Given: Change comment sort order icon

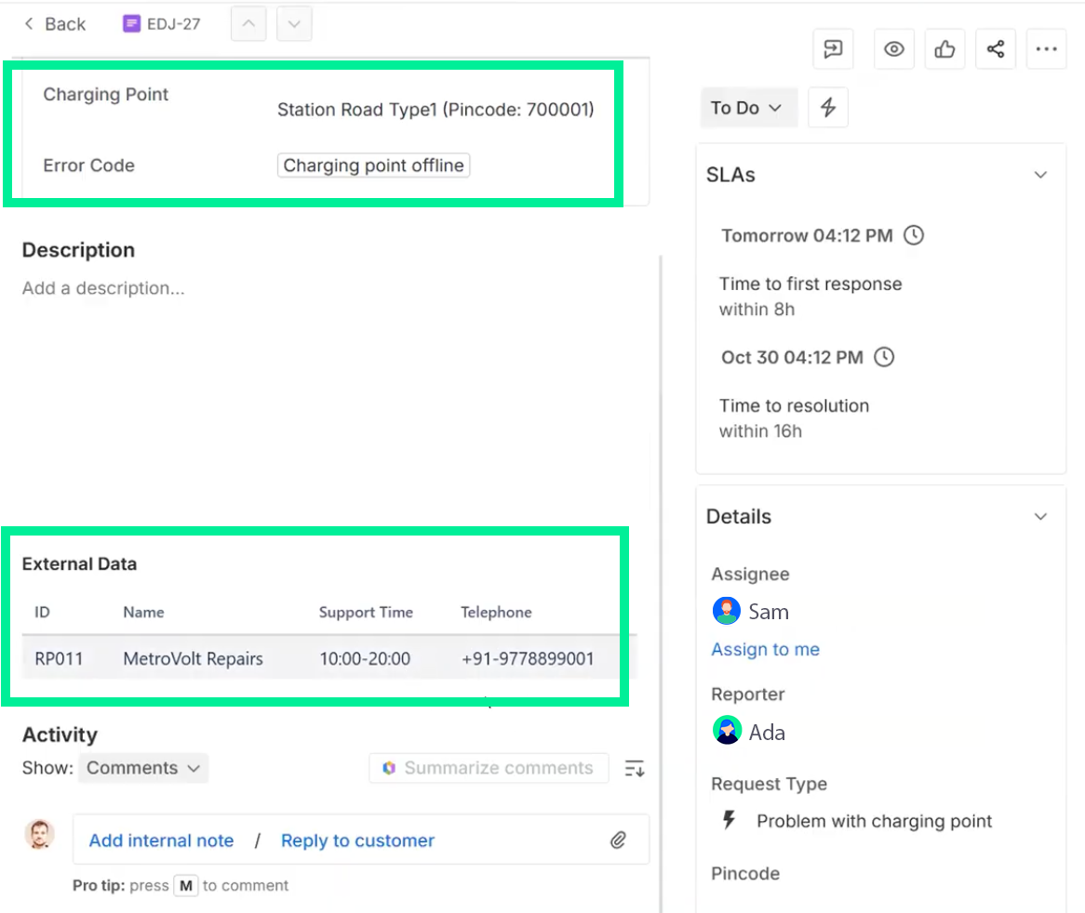Looking at the screenshot, I should coord(634,768).
